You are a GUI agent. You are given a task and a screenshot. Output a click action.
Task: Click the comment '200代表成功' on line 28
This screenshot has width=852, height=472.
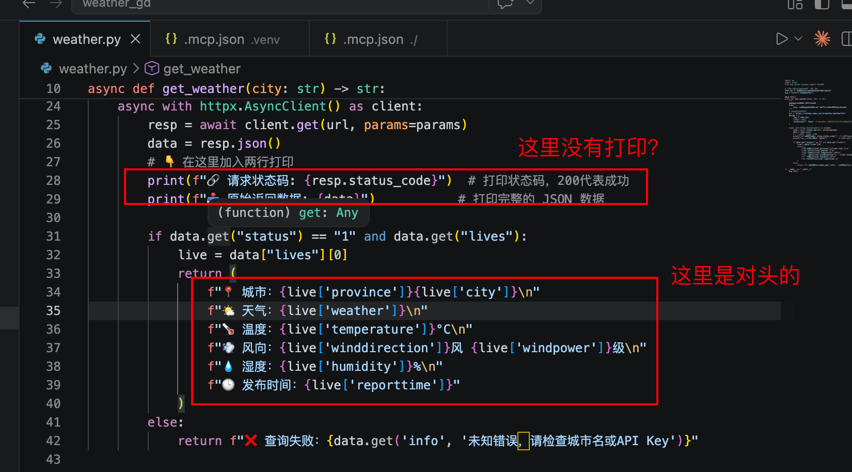(x=593, y=181)
